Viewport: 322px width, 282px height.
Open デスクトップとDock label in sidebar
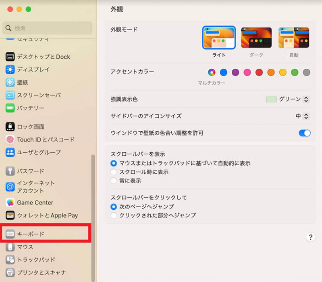(44, 57)
